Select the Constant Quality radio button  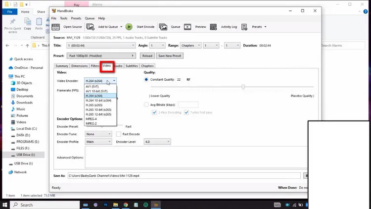146,80
